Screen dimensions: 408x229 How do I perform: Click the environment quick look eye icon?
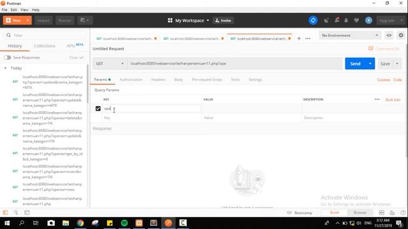coord(389,36)
